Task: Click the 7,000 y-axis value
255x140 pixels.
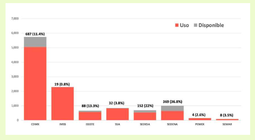Action: tap(15, 18)
